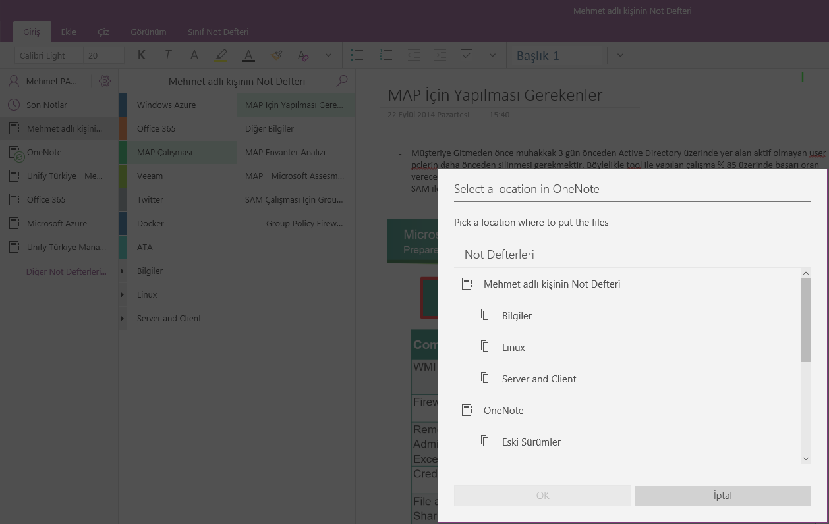The width and height of the screenshot is (829, 524).
Task: Open the Office 365 notebook in the sidebar
Action: pyautogui.click(x=59, y=199)
